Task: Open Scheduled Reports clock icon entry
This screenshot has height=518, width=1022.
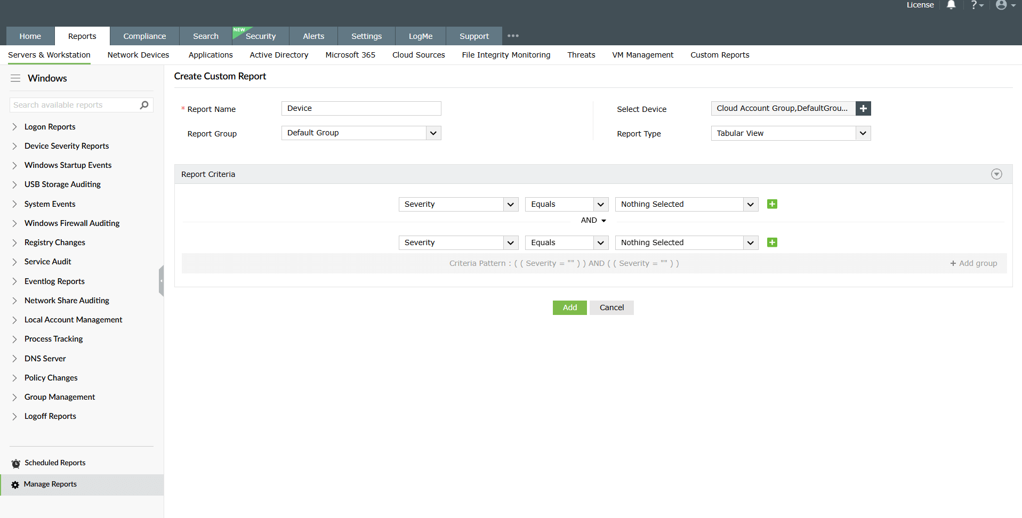Action: [48, 463]
